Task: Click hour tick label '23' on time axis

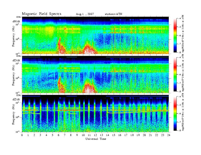Action: point(163,135)
